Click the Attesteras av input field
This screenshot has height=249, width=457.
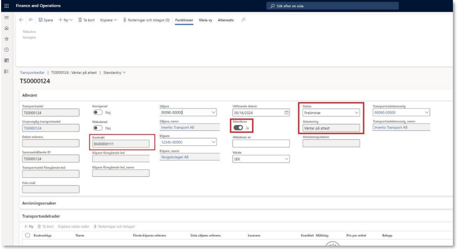point(261,144)
